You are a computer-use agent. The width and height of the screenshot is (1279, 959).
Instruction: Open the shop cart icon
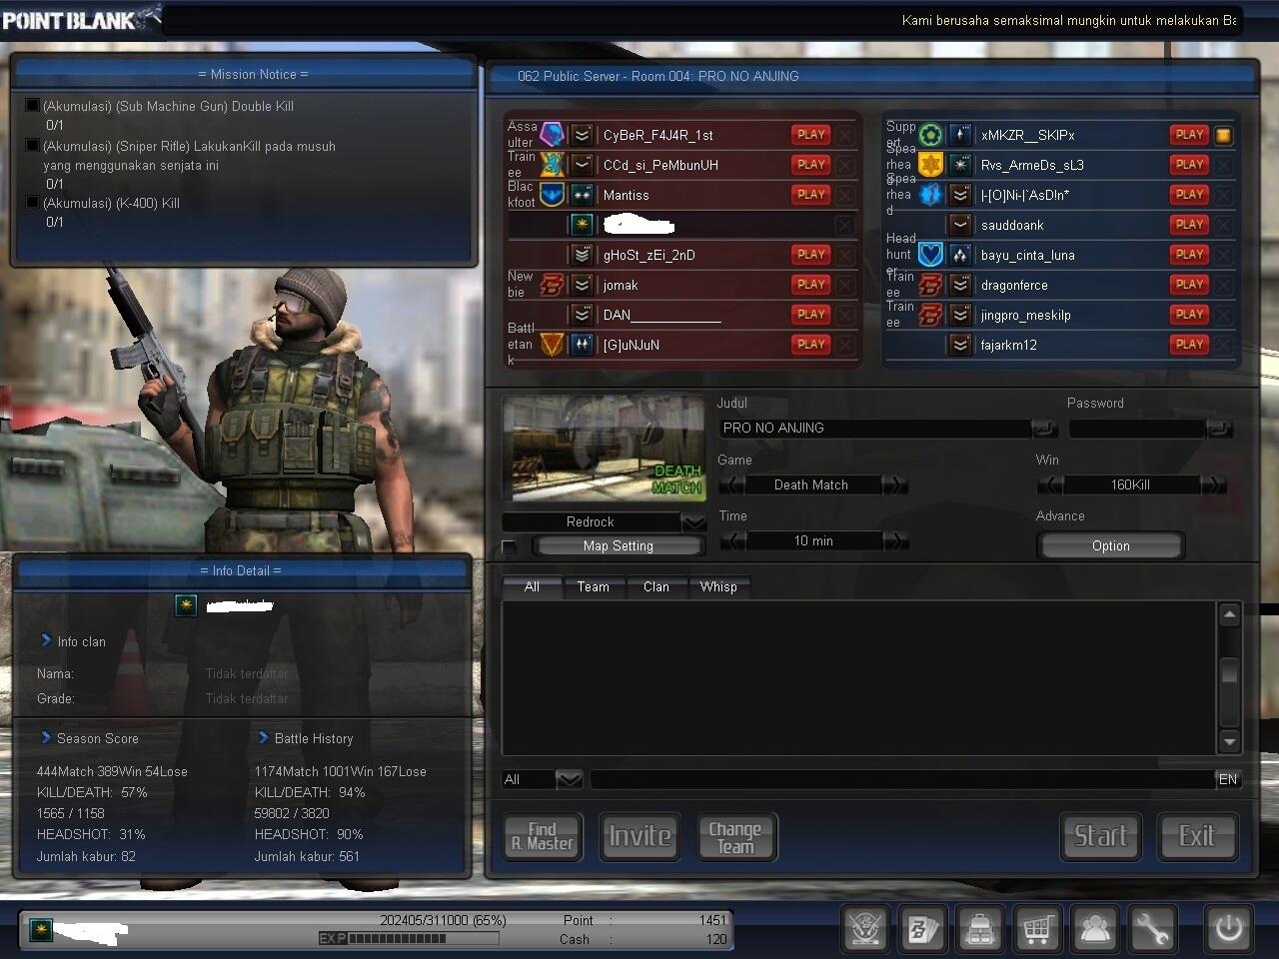[1037, 929]
